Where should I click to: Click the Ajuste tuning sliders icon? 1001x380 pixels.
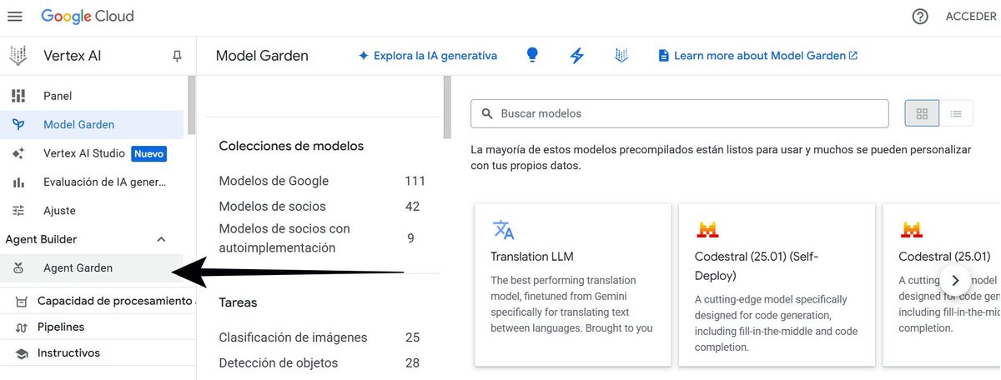pyautogui.click(x=18, y=211)
